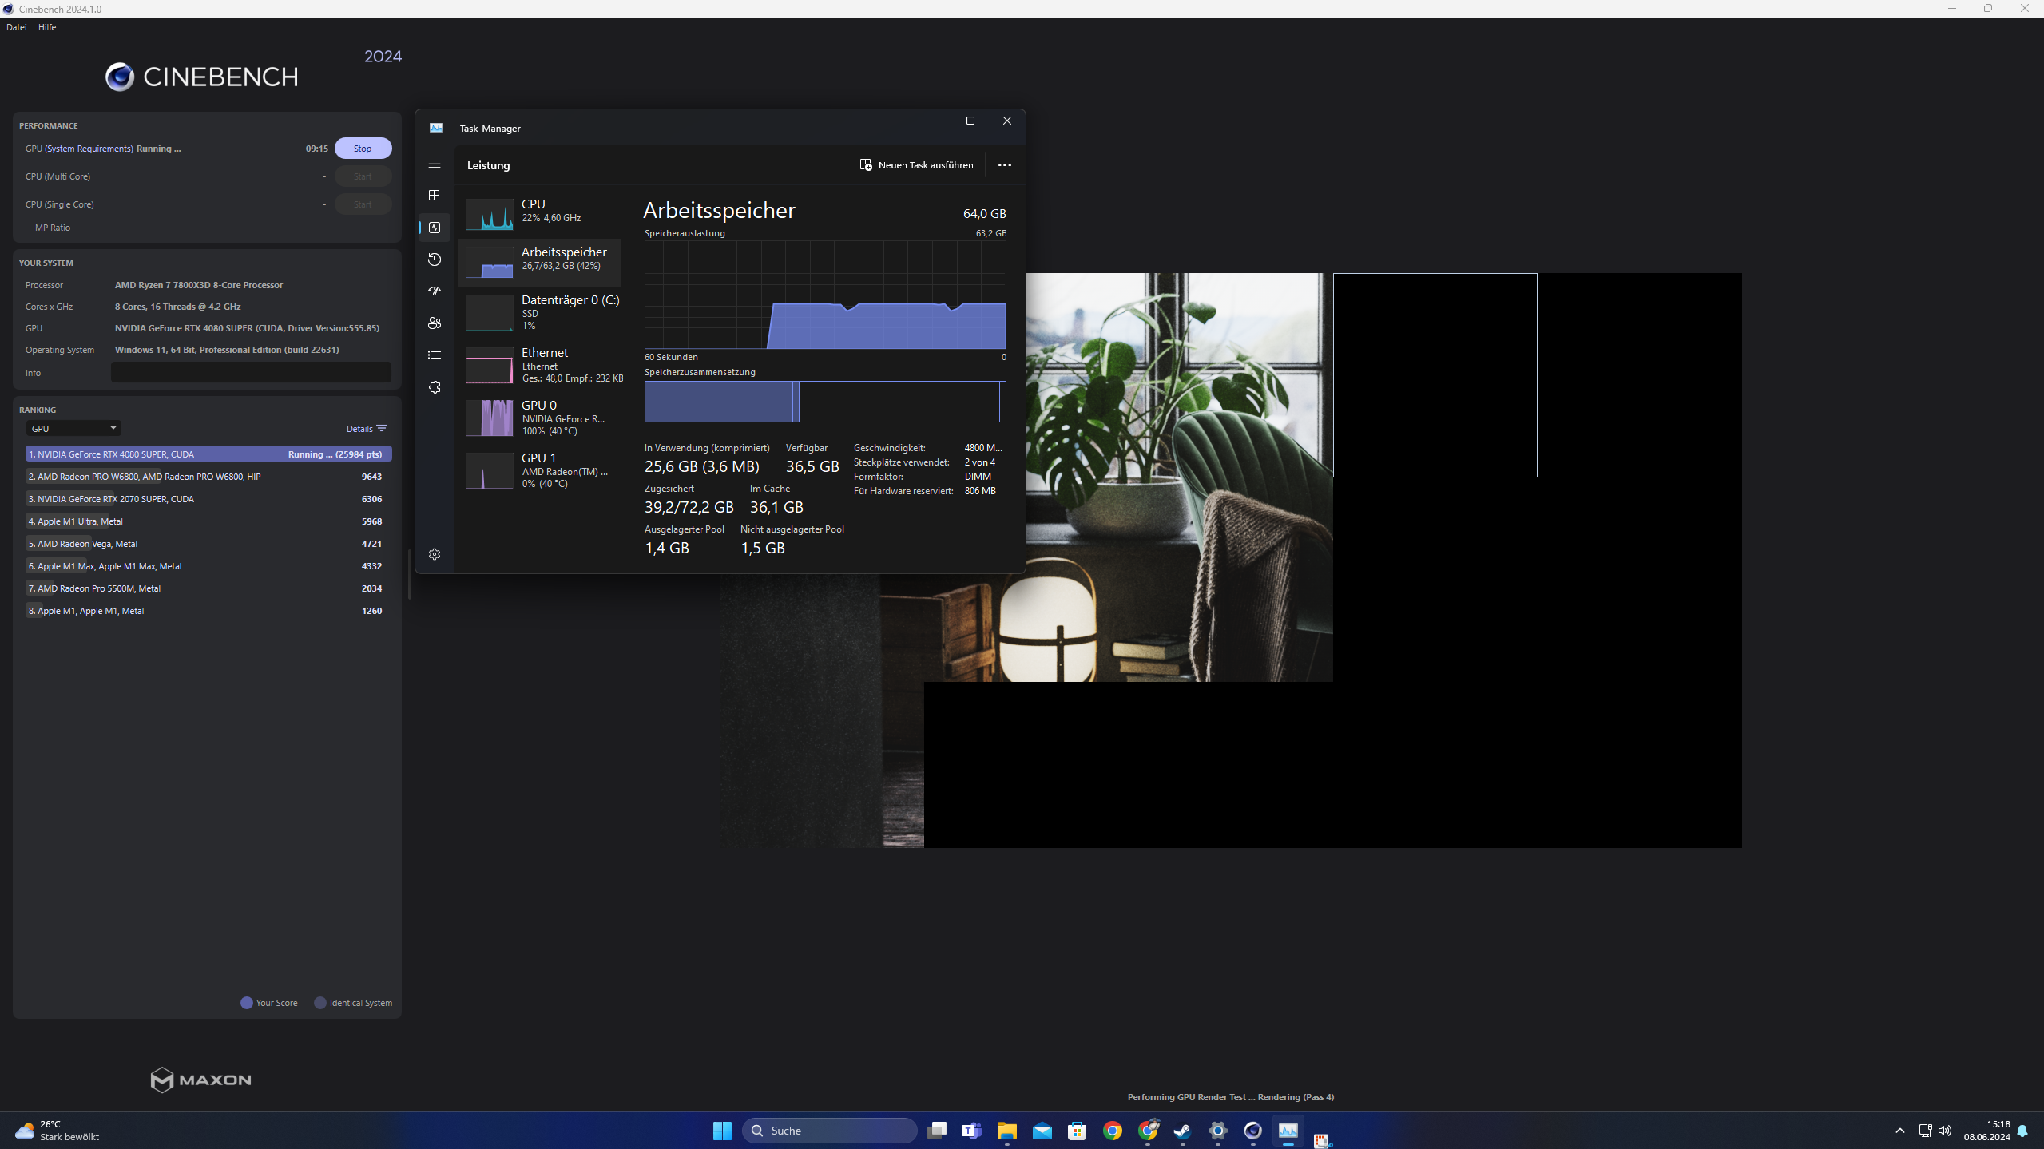Switch to identical system comparison toggle
This screenshot has height=1149, width=2044.
click(x=320, y=1002)
